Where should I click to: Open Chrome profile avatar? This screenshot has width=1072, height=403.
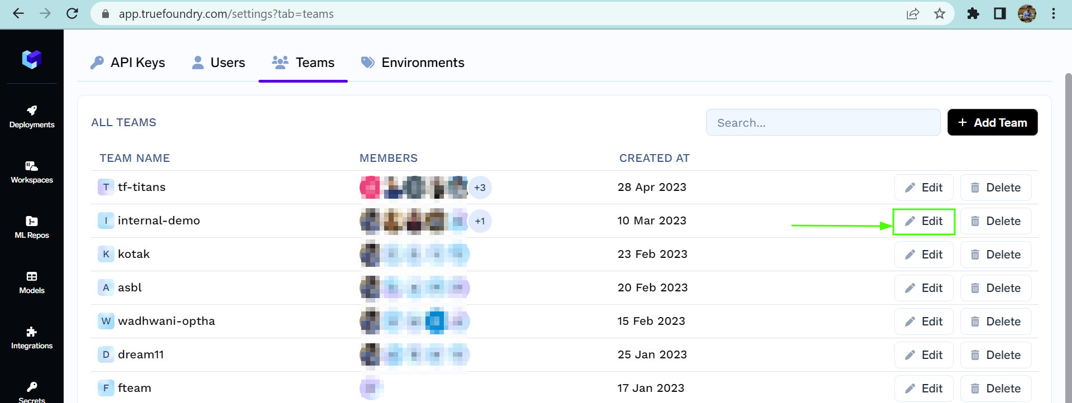[1027, 13]
